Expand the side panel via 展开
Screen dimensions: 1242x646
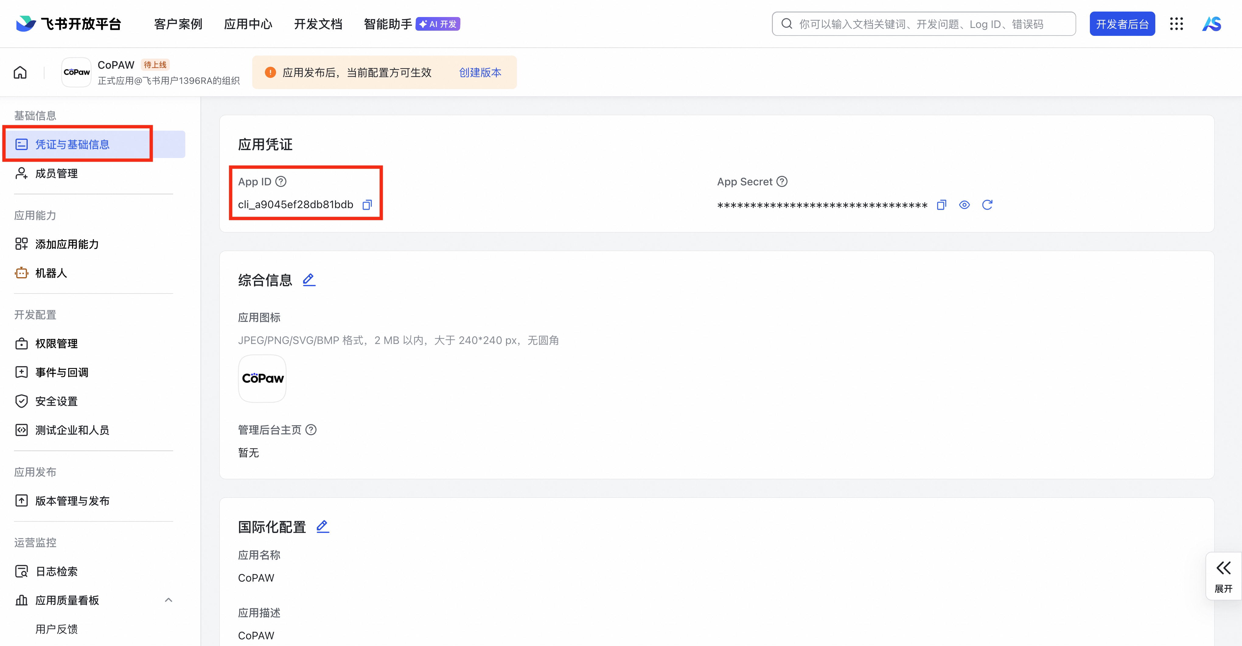pyautogui.click(x=1223, y=576)
